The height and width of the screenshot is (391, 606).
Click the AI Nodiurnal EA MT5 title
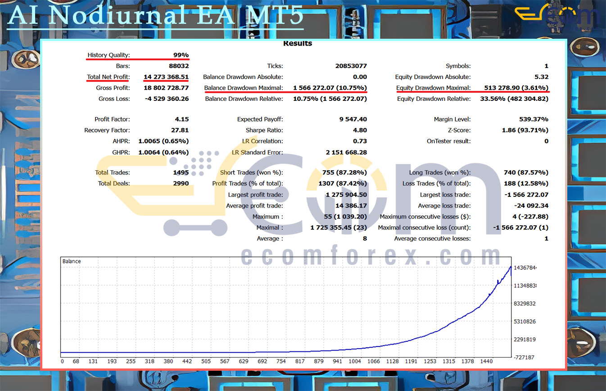tap(155, 15)
